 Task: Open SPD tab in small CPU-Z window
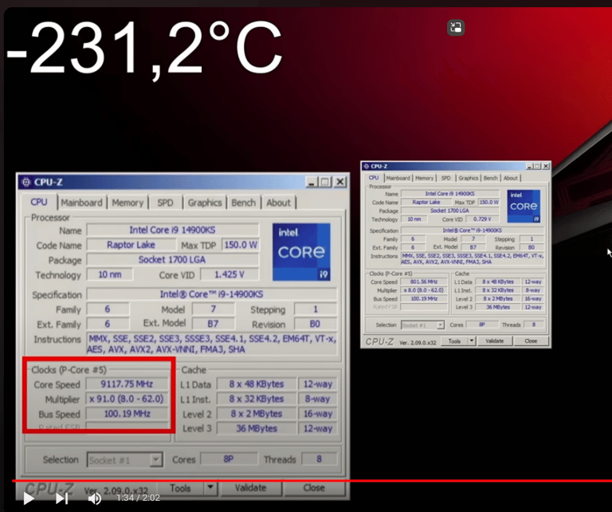point(445,178)
